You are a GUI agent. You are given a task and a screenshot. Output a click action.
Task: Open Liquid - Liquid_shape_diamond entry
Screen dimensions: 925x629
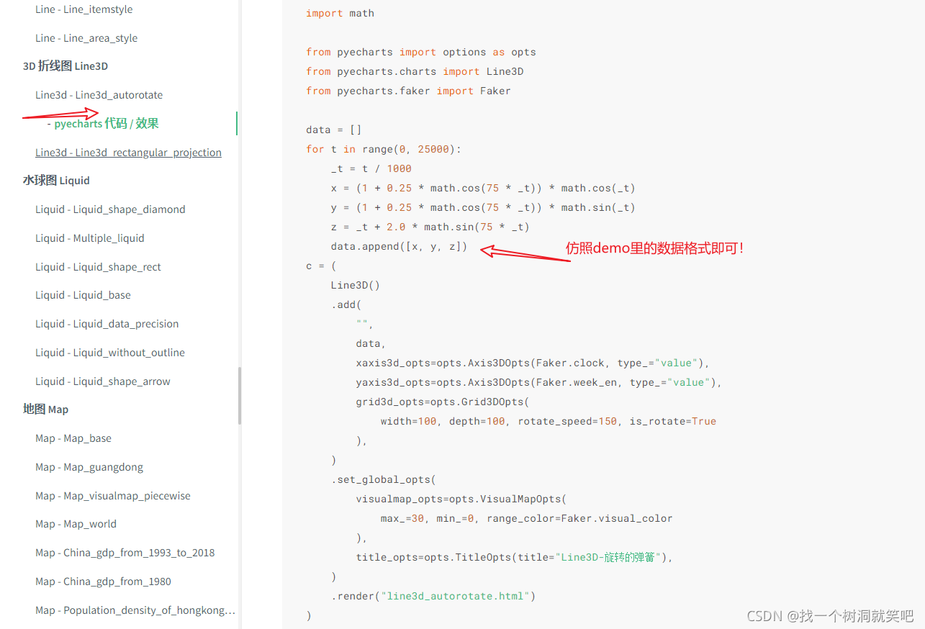click(x=110, y=209)
